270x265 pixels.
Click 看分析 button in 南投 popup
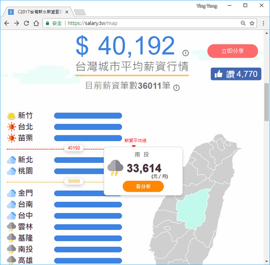(x=143, y=187)
